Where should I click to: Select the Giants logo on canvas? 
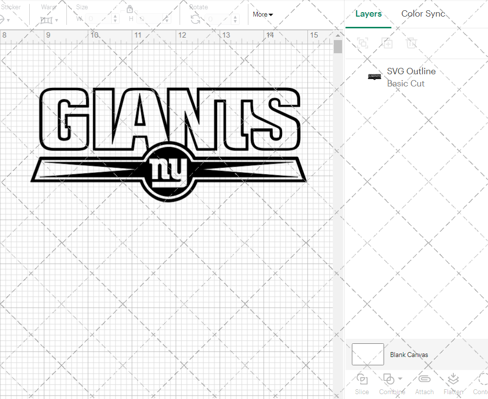tap(169, 145)
